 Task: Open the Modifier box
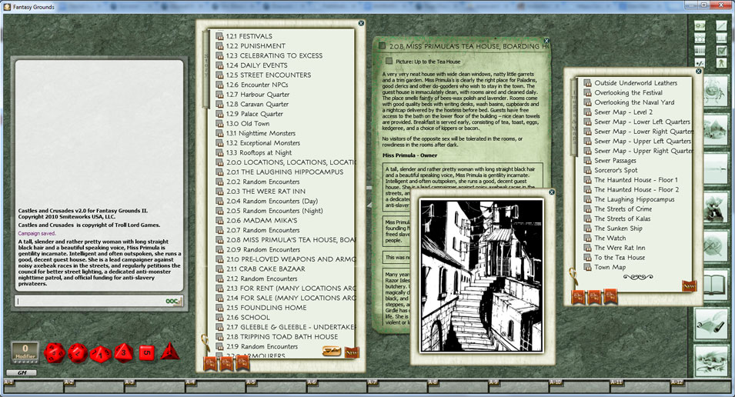[25, 352]
